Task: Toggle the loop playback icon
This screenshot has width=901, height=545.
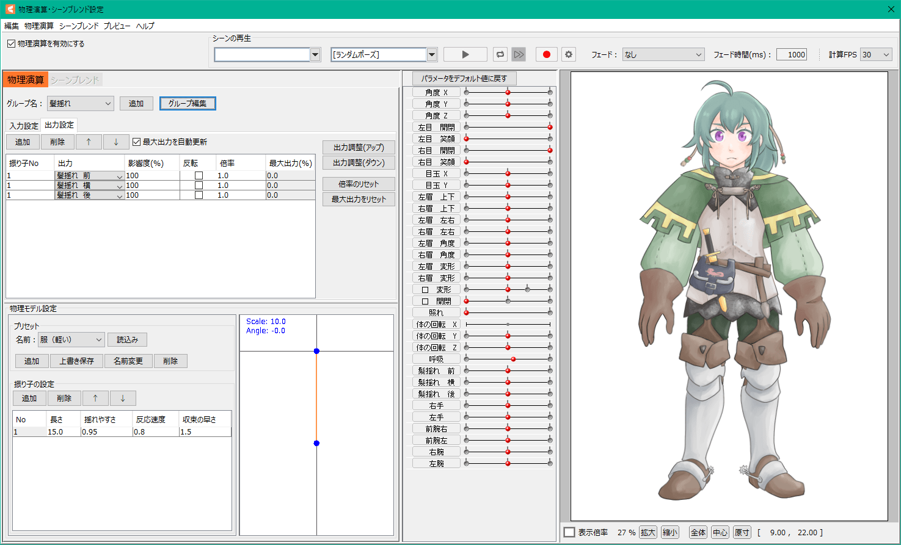Action: click(x=500, y=54)
